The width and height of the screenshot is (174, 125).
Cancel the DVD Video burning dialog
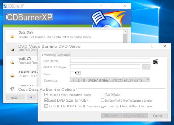click(x=158, y=116)
